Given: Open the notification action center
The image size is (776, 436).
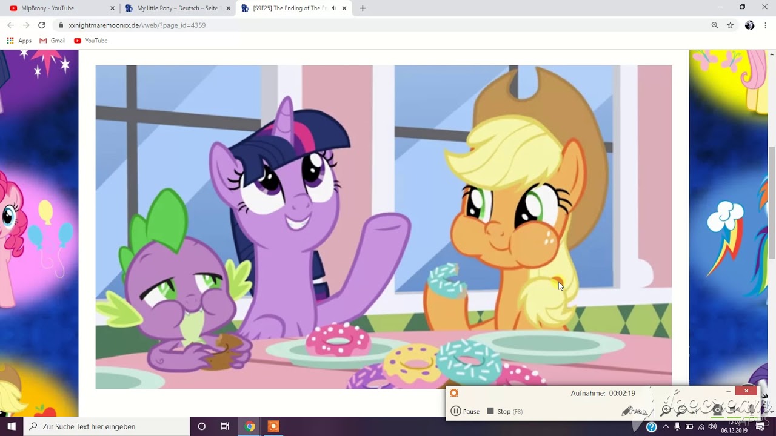Looking at the screenshot, I should (x=760, y=426).
